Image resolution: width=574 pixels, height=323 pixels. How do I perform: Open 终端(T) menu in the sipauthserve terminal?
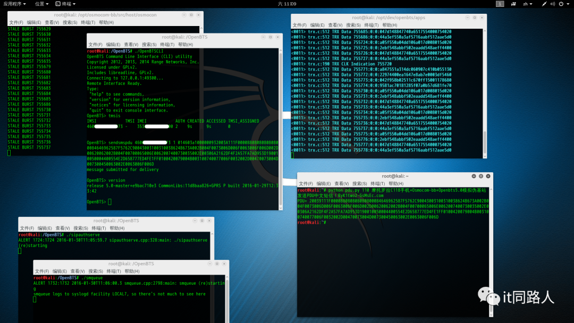point(99,228)
